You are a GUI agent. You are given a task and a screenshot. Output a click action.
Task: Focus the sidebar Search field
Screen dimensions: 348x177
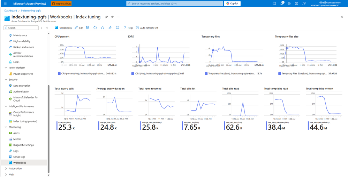click(21, 28)
